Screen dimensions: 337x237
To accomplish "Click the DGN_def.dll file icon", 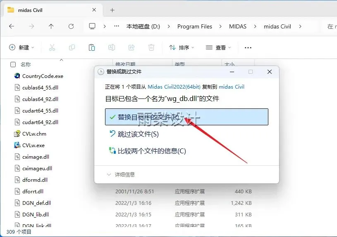I will point(17,203).
